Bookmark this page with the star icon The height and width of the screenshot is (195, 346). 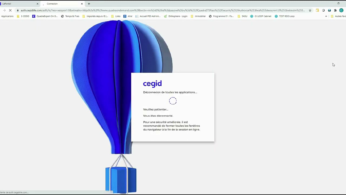point(310,10)
